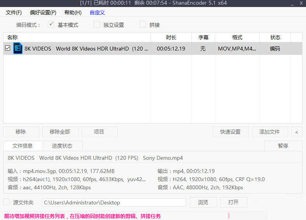The height and width of the screenshot is (220, 306).
Task: Enable the 拼接 checkbox
Action: tap(143, 24)
